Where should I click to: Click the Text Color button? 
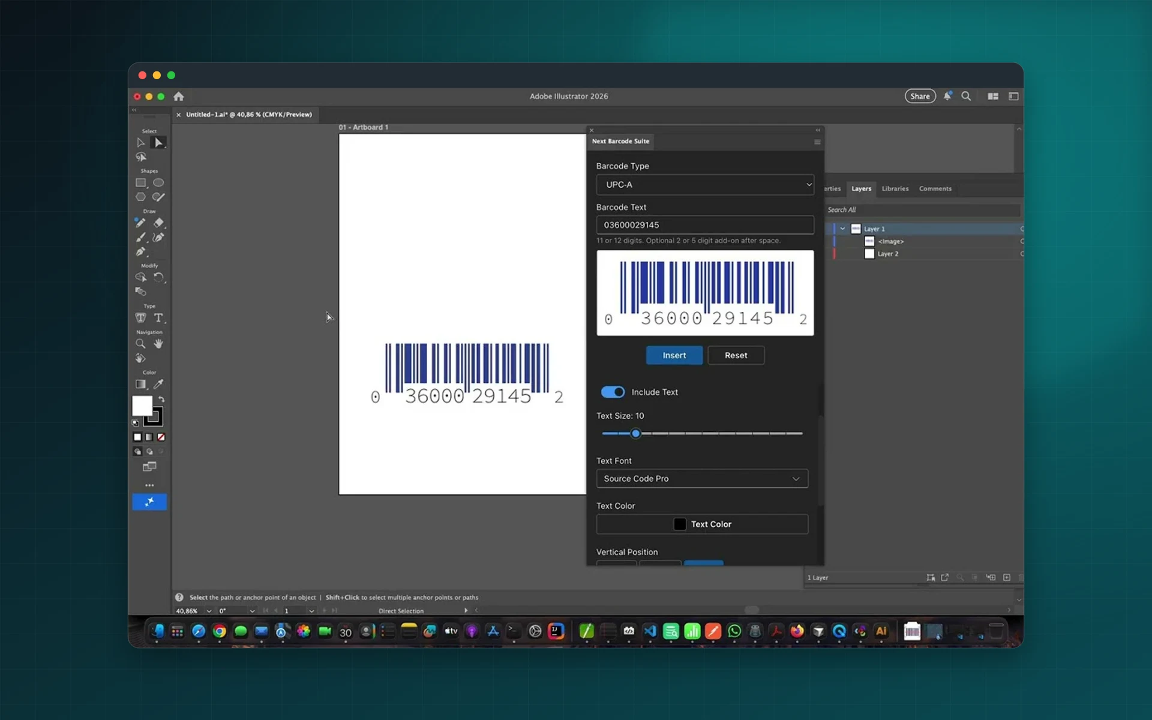click(702, 524)
